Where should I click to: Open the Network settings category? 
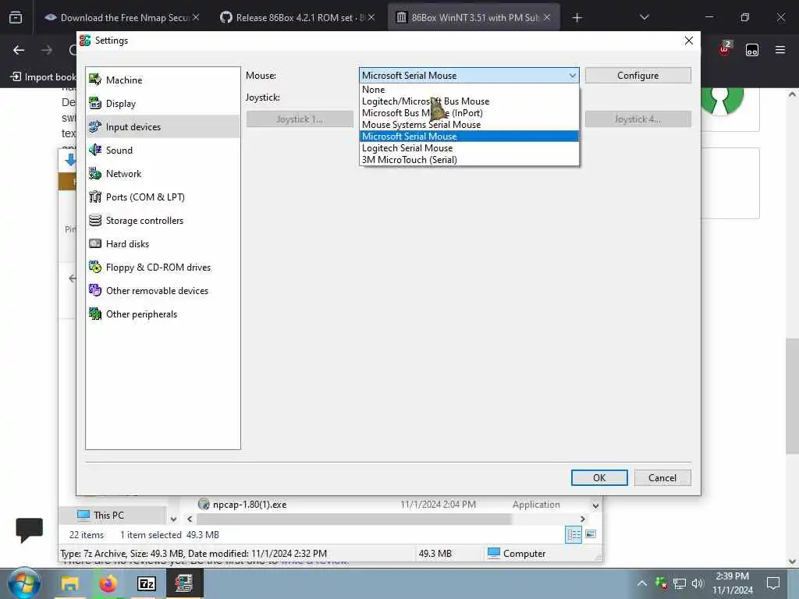(x=163, y=174)
